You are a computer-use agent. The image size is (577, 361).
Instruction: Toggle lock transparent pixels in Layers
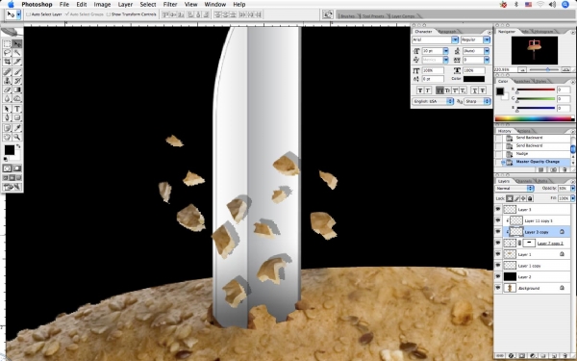click(510, 198)
